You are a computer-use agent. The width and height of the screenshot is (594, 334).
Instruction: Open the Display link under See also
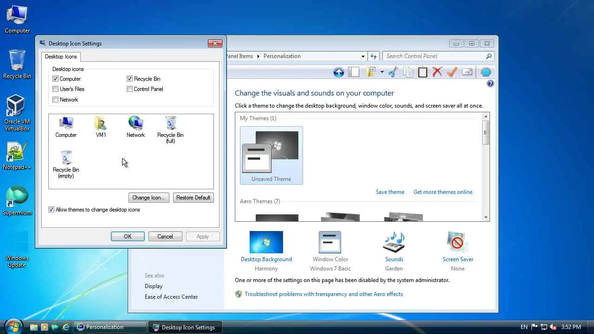coord(154,286)
